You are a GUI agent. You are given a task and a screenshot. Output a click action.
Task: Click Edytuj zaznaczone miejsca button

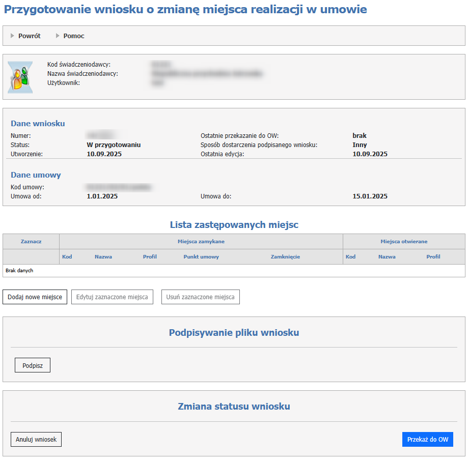(x=112, y=297)
